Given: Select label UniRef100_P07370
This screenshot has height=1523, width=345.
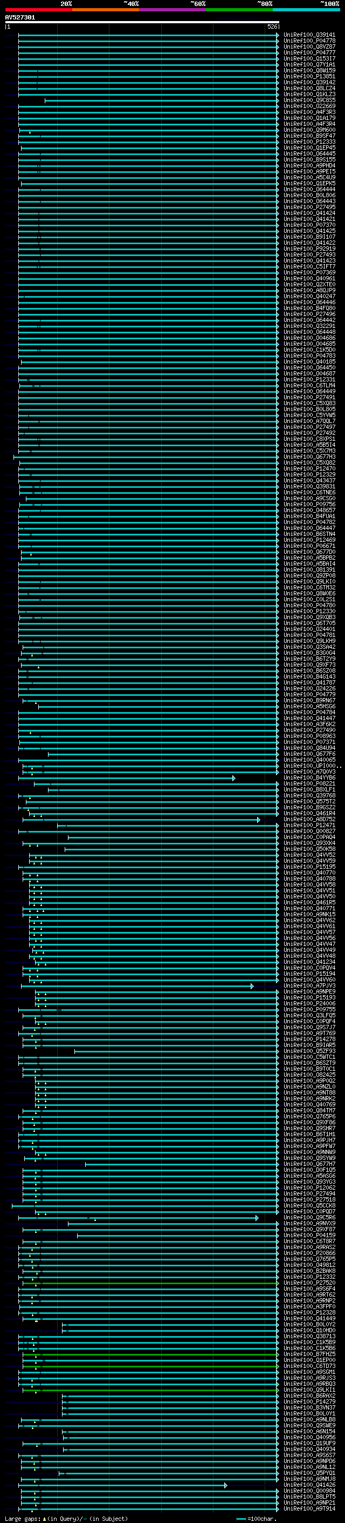Looking at the screenshot, I should click(x=309, y=225).
